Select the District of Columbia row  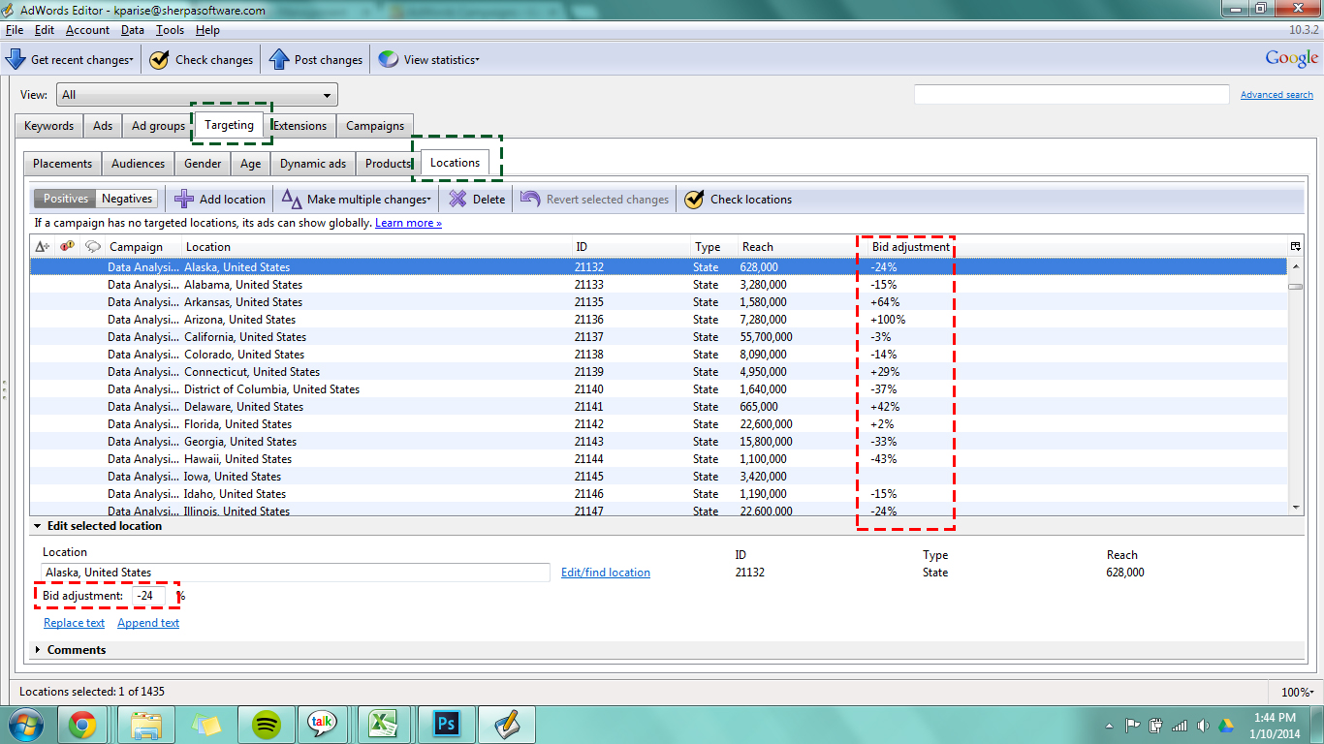coord(658,389)
